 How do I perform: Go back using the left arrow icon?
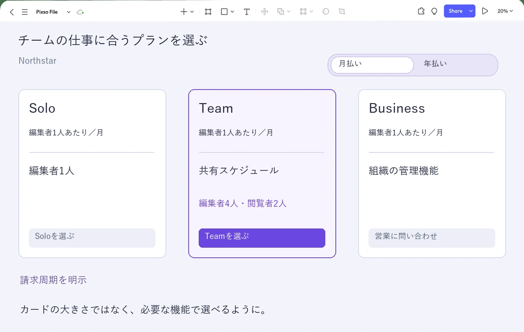tap(12, 12)
